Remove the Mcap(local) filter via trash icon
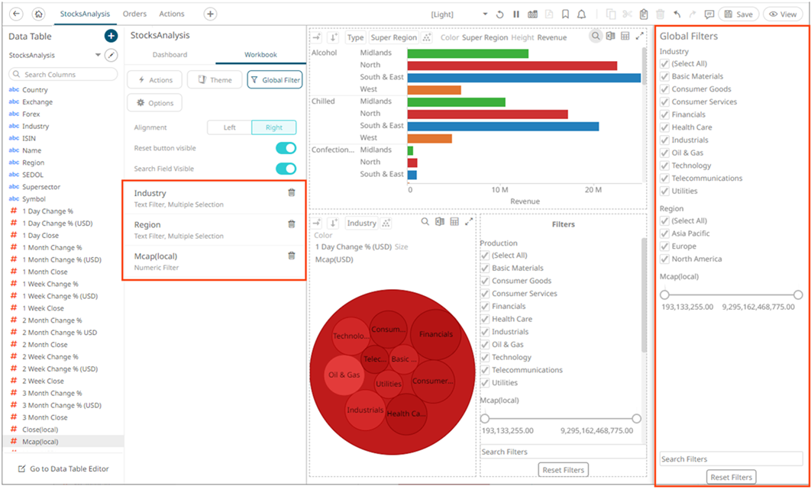The height and width of the screenshot is (489, 811). 291,256
